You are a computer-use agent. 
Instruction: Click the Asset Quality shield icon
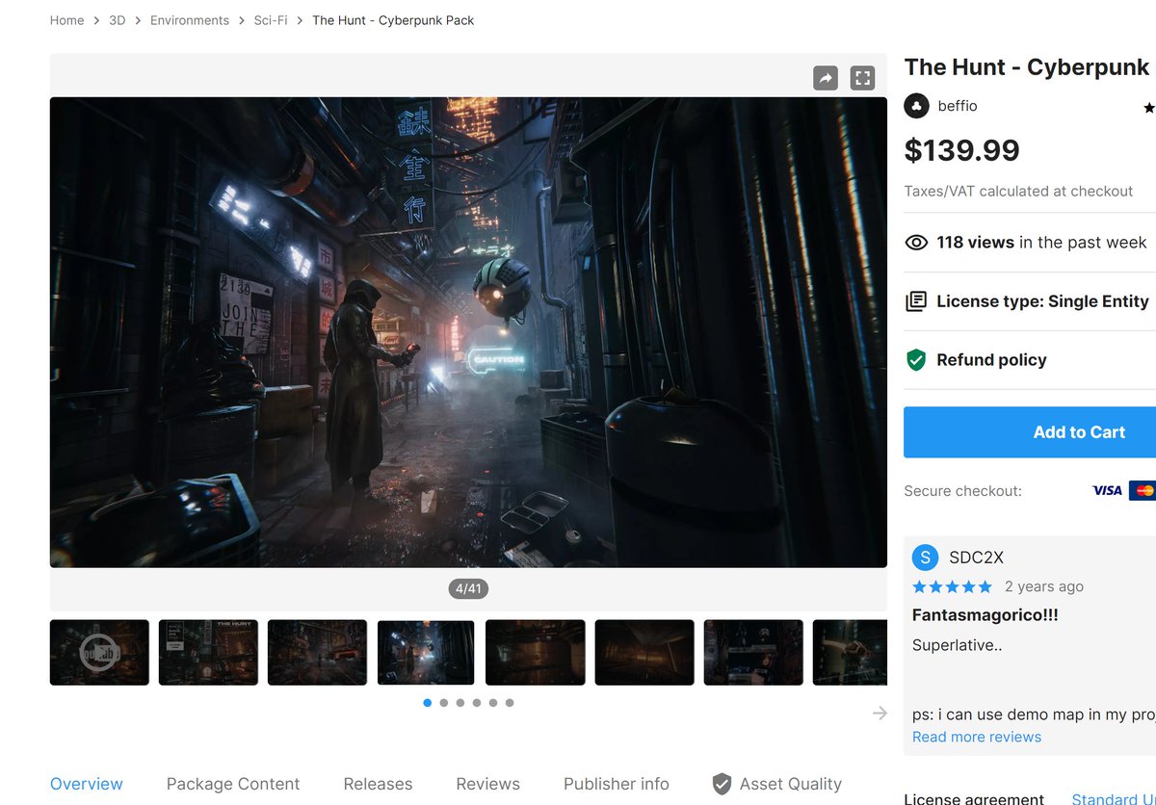[x=722, y=783]
